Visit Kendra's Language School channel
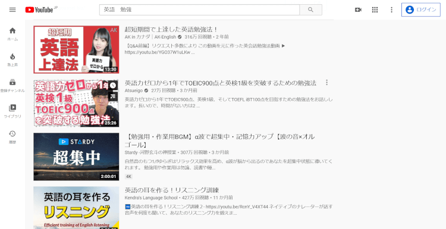Screen dimensions: 446x229 tap(151, 198)
